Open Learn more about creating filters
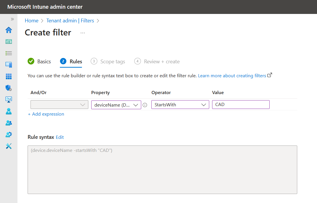 (x=232, y=76)
